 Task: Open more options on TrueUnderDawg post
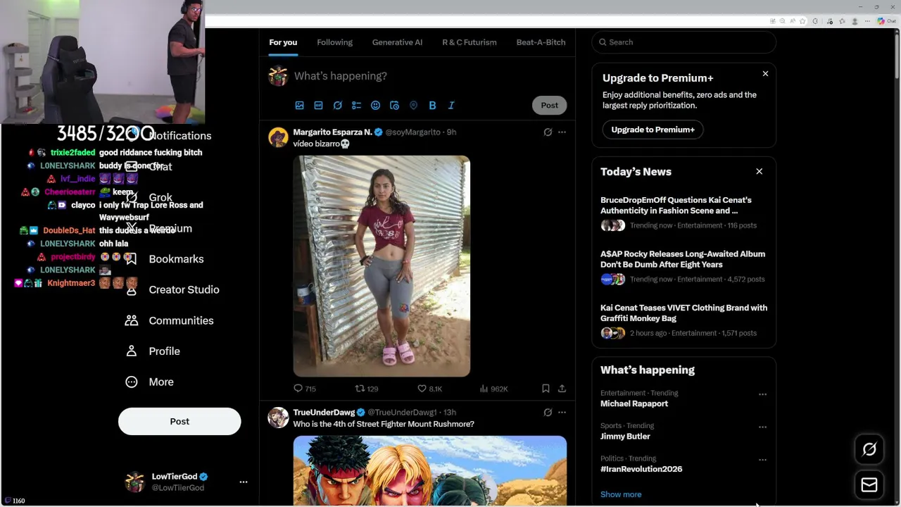562,413
